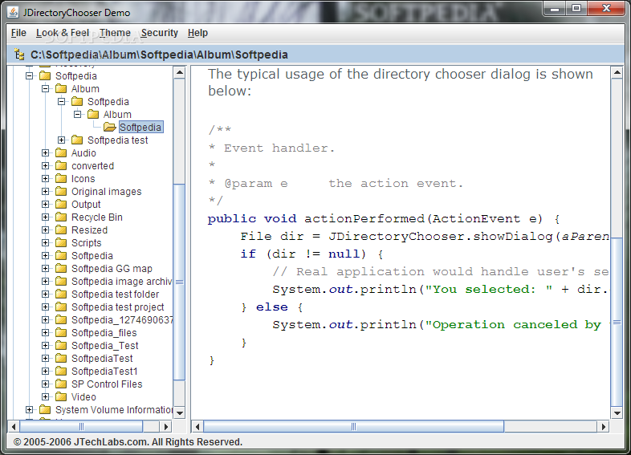Image resolution: width=631 pixels, height=455 pixels.
Task: Select the Softpedia_1274690637 folder
Action: [x=122, y=320]
